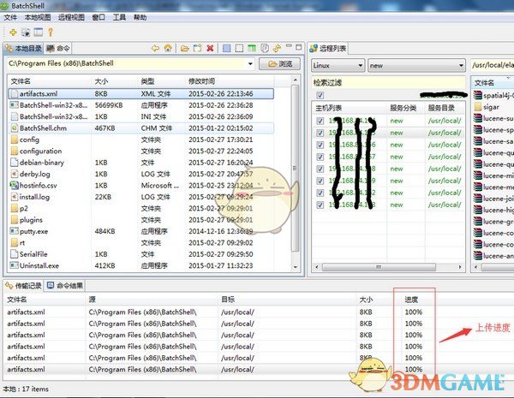
Task: Select the BatchShell.chm file
Action: (x=140, y=128)
